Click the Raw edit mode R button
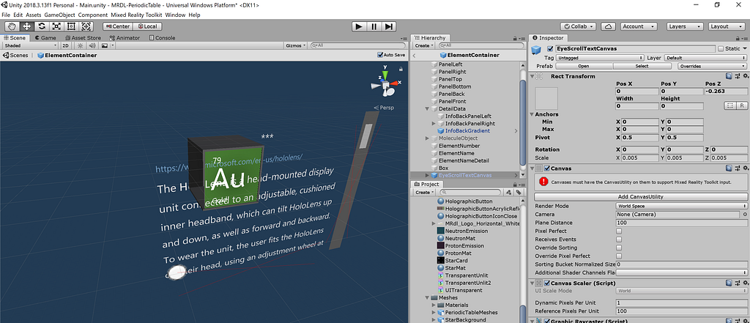The height and width of the screenshot is (323, 750). [742, 105]
